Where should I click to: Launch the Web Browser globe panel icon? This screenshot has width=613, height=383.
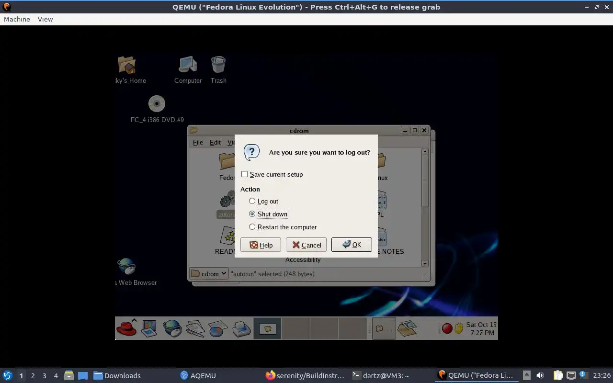pos(172,328)
